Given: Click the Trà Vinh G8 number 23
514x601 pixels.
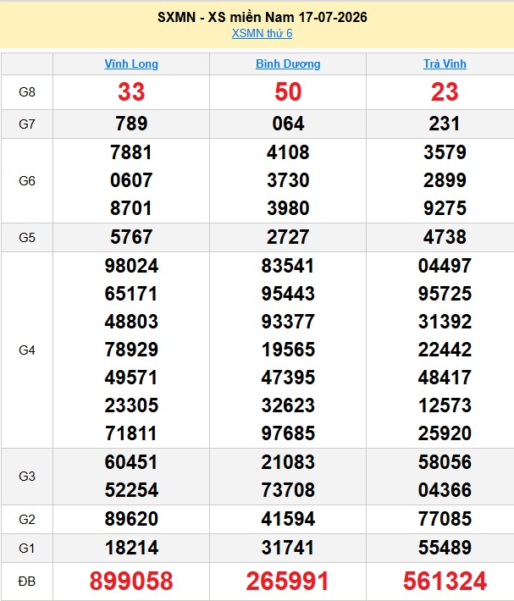Looking at the screenshot, I should [x=445, y=92].
